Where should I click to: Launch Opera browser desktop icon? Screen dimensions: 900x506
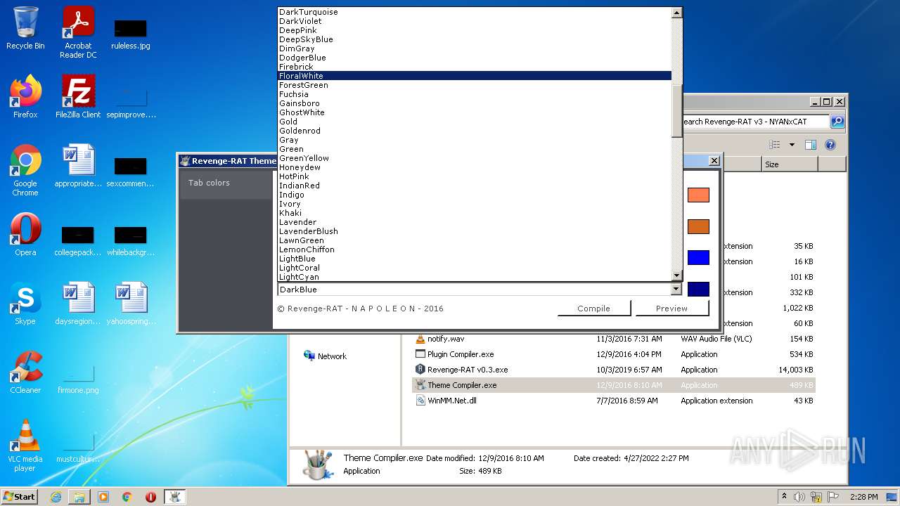25,235
